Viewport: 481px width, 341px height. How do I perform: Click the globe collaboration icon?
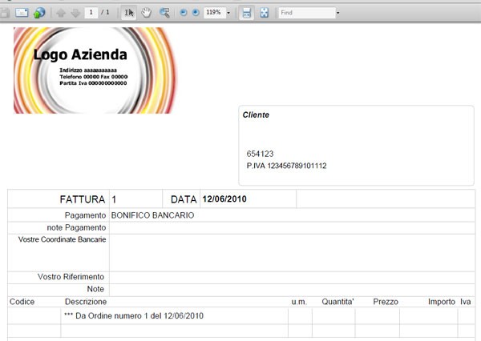38,13
